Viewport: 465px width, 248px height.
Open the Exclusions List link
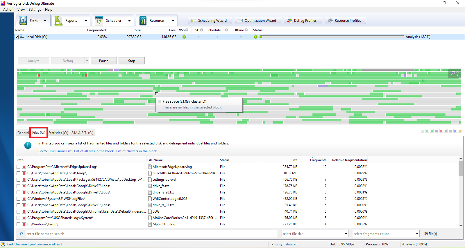(60, 151)
